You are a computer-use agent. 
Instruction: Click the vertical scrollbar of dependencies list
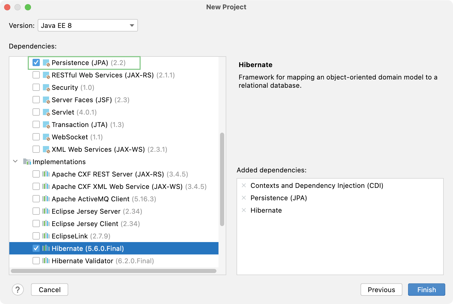click(x=222, y=179)
